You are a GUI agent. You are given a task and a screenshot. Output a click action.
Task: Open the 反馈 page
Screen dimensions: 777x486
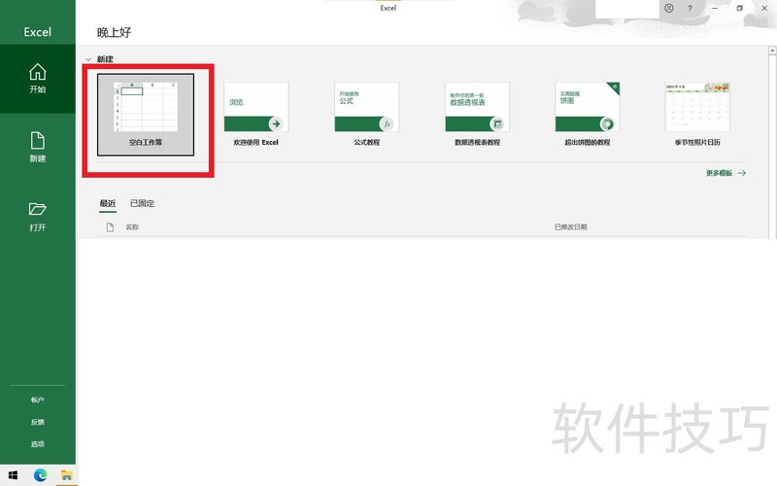click(x=38, y=422)
